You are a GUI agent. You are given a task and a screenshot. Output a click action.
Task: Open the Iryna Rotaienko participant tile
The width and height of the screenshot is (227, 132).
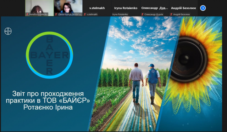tap(126, 8)
